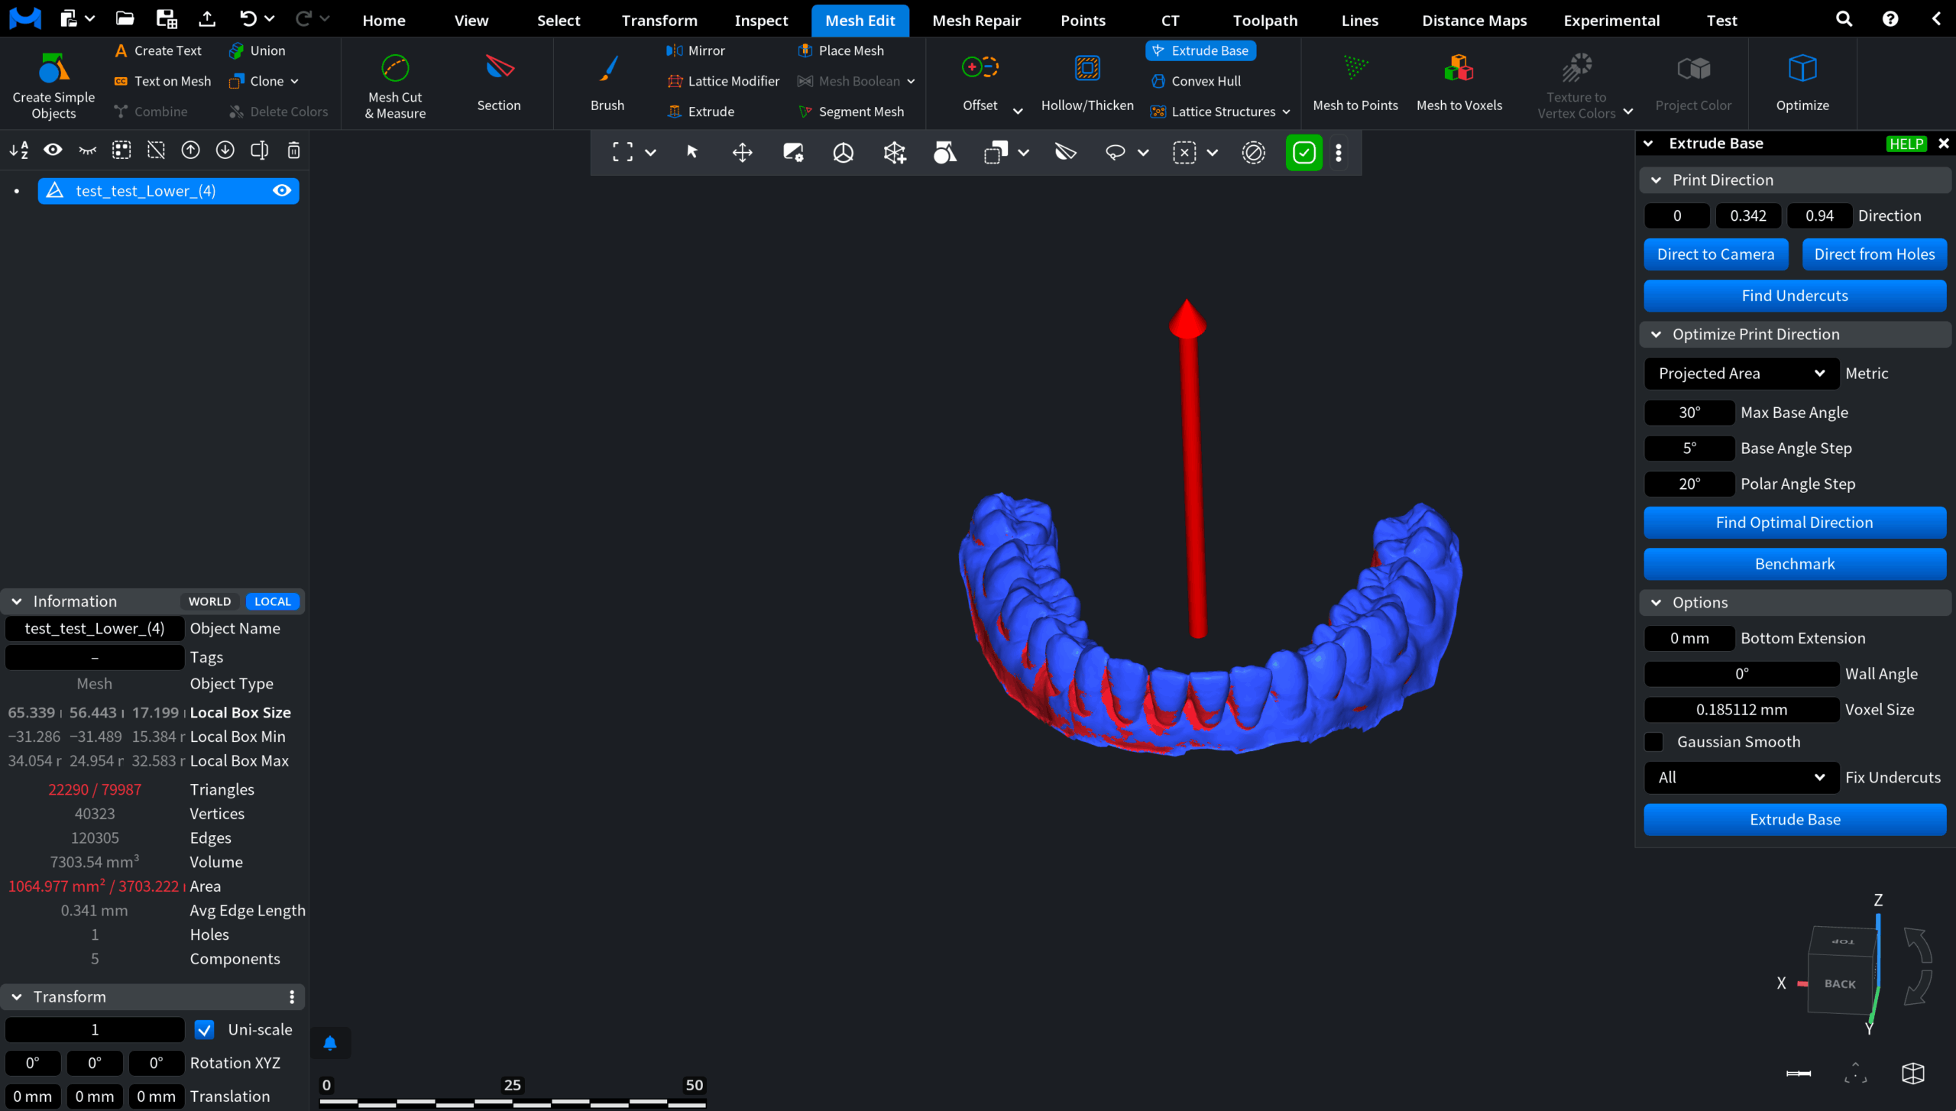
Task: Activate the Hollow/Thicken tool
Action: [1086, 83]
